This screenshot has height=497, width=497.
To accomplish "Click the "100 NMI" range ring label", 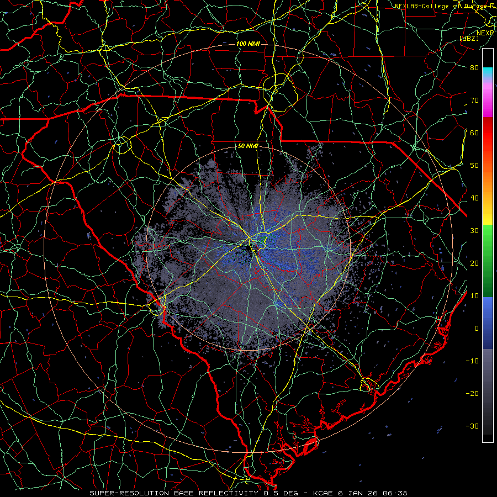I will click(x=248, y=44).
